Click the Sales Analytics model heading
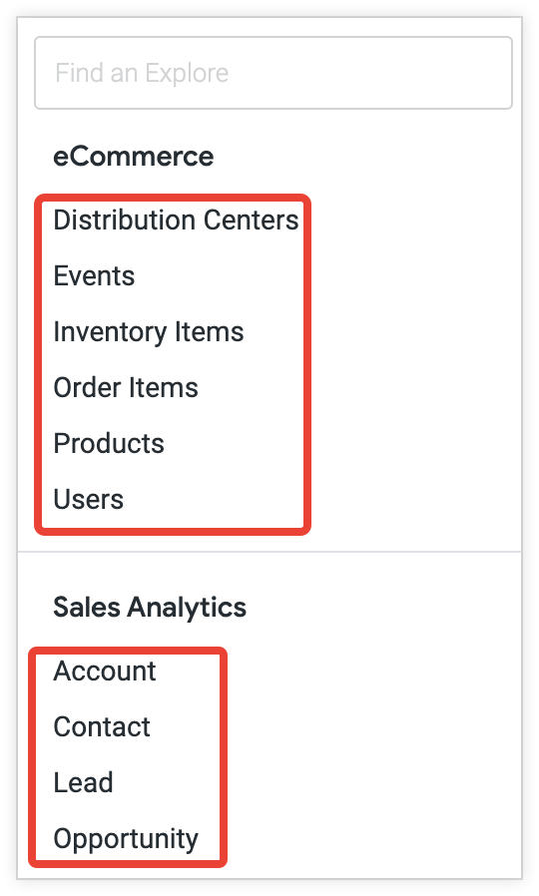 [x=150, y=607]
